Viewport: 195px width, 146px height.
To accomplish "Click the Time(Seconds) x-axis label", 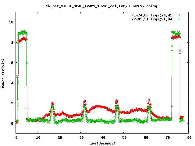I will [101, 143].
